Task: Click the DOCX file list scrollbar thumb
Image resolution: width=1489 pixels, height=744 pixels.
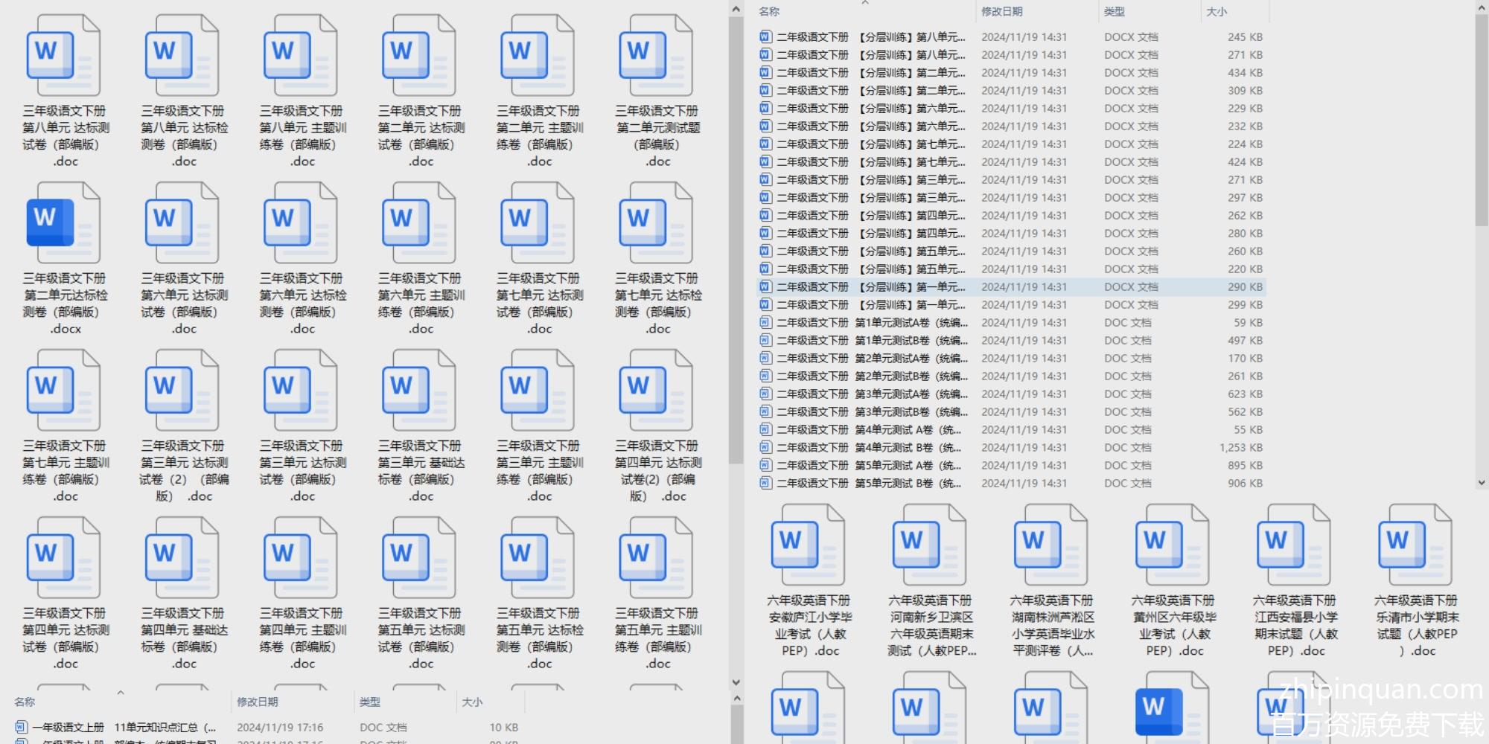Action: click(x=1481, y=119)
